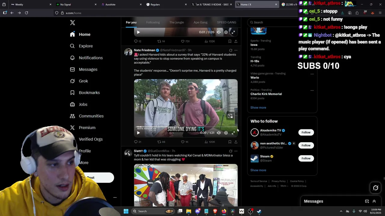Show more accounts under Who to follow

coord(258,170)
